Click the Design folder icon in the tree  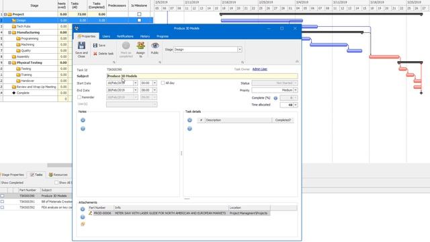(x=14, y=20)
